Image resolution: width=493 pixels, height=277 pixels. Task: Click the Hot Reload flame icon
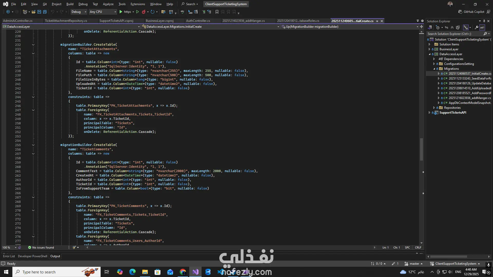(144, 12)
